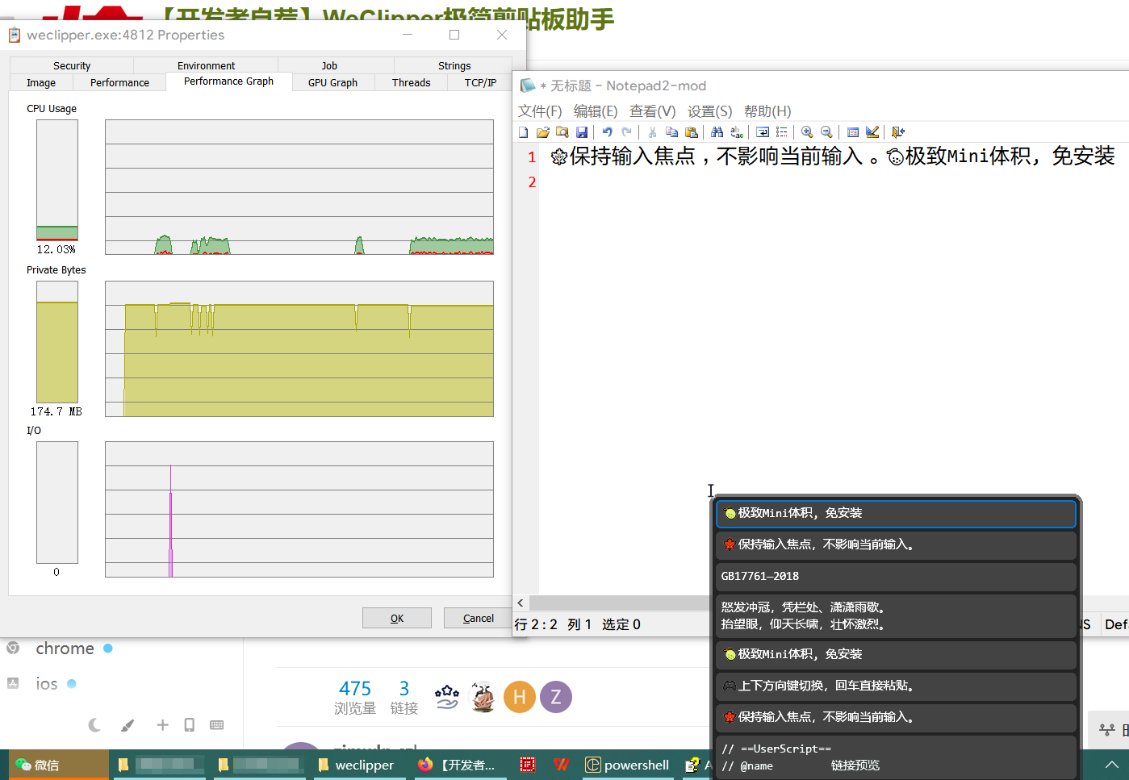Select the 上下方向键切换 clipboard entry
The height and width of the screenshot is (780, 1129).
coord(896,686)
